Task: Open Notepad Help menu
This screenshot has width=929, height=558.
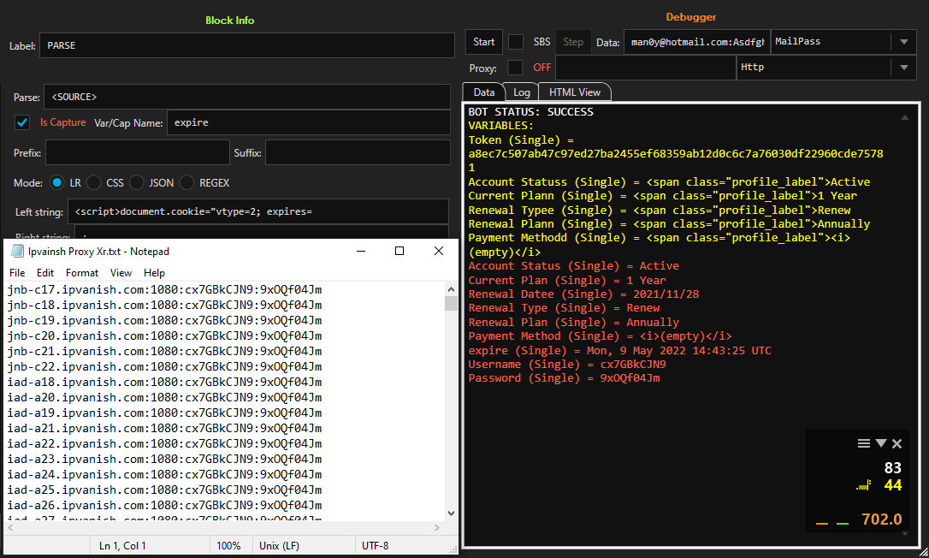Action: [154, 273]
